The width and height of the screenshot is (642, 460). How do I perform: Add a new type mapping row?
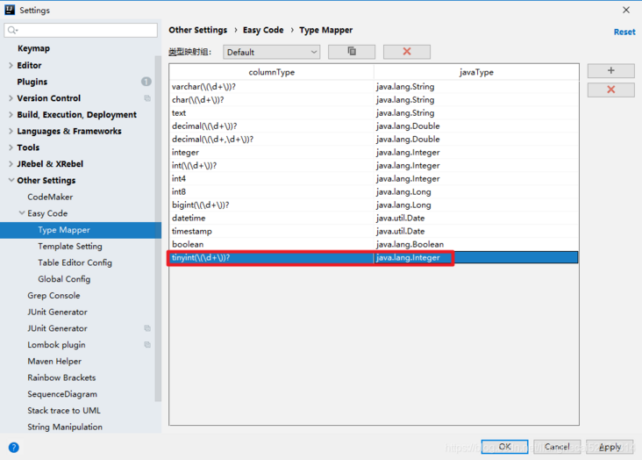611,70
